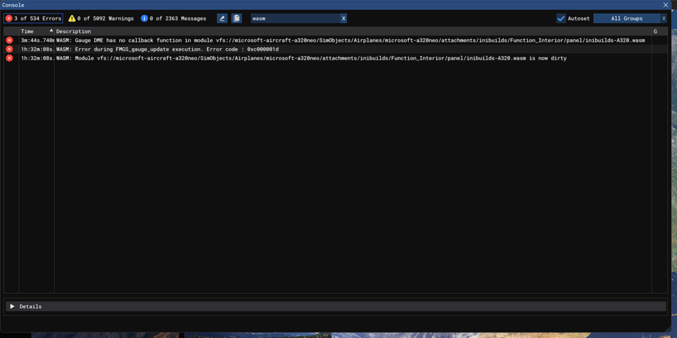
Task: Toggle the Messages filter showing 0 of 2363
Action: pos(173,18)
